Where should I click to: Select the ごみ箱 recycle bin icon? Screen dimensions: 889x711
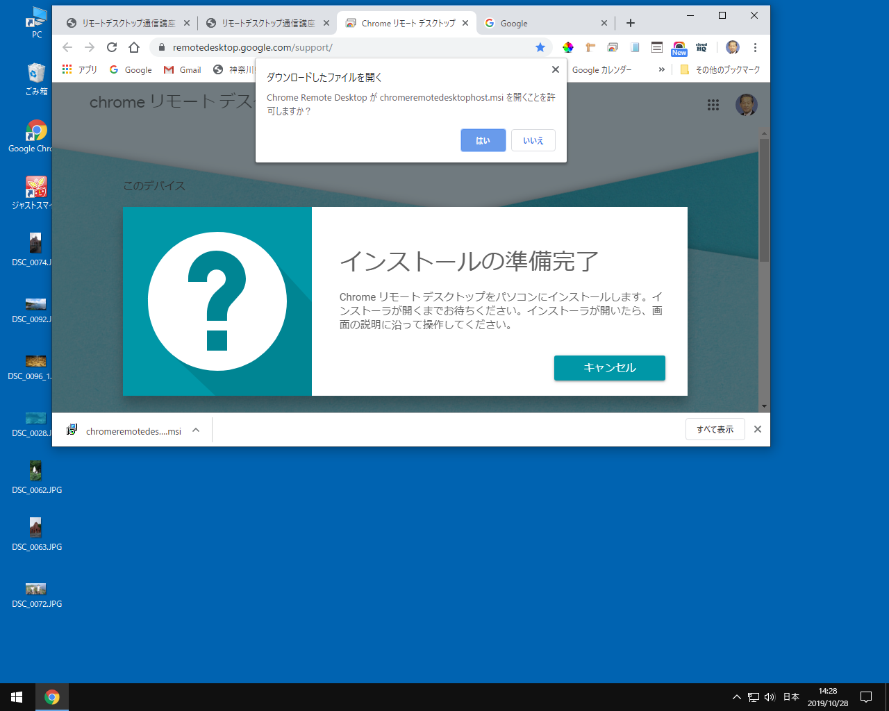[x=37, y=79]
